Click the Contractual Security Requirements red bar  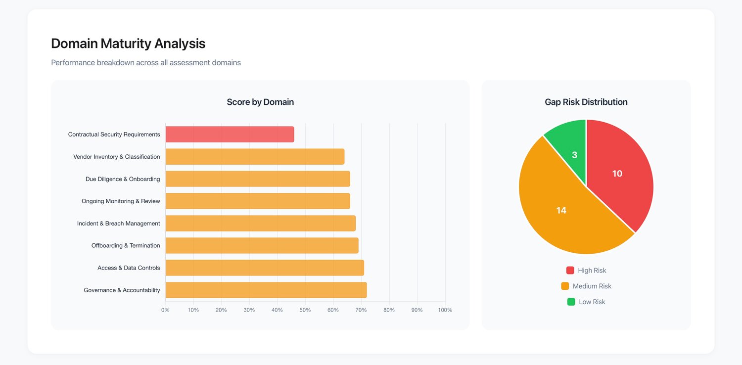tap(230, 135)
